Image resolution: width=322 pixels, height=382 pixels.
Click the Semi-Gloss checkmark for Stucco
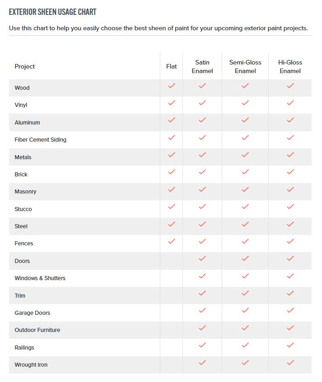[x=245, y=207]
